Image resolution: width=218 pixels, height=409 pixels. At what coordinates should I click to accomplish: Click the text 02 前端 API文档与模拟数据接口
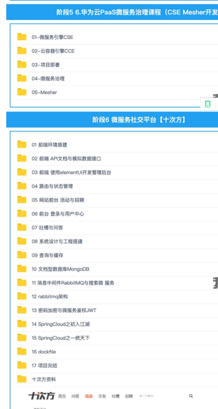click(x=67, y=158)
